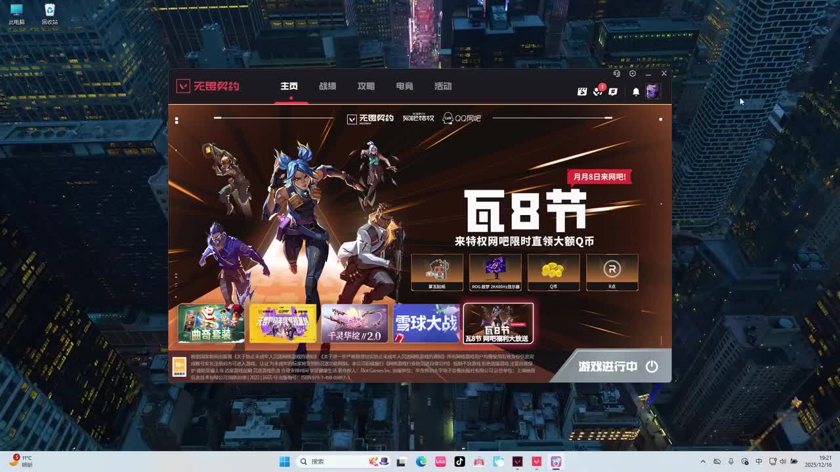Click the QQ网吧 logo on banner
Screen dimensions: 840x472
461,118
